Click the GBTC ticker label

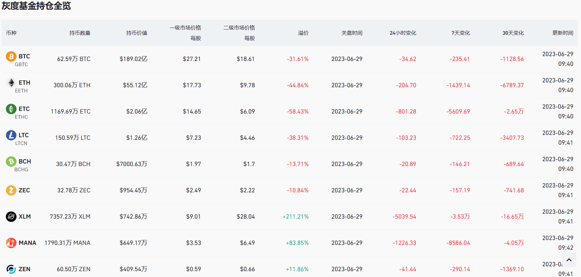click(x=21, y=65)
